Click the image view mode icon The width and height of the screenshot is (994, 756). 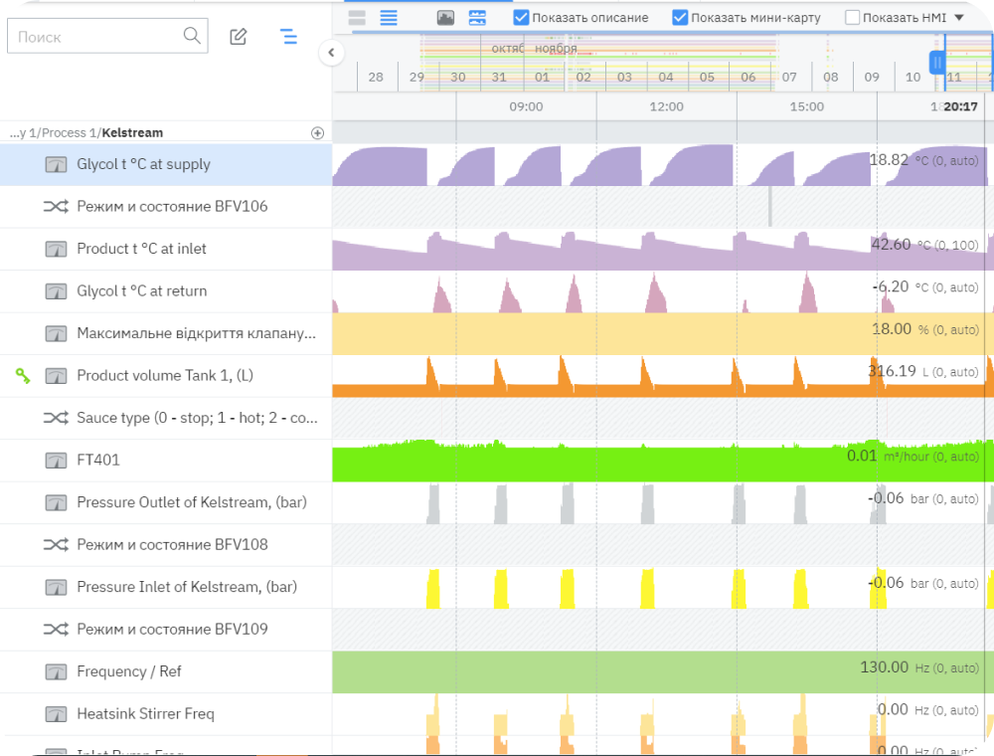(x=445, y=18)
